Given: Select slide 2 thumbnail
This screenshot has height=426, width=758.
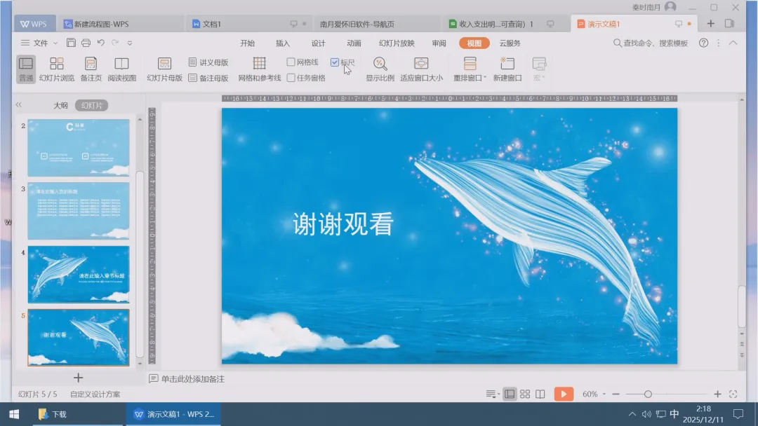Looking at the screenshot, I should pos(79,148).
